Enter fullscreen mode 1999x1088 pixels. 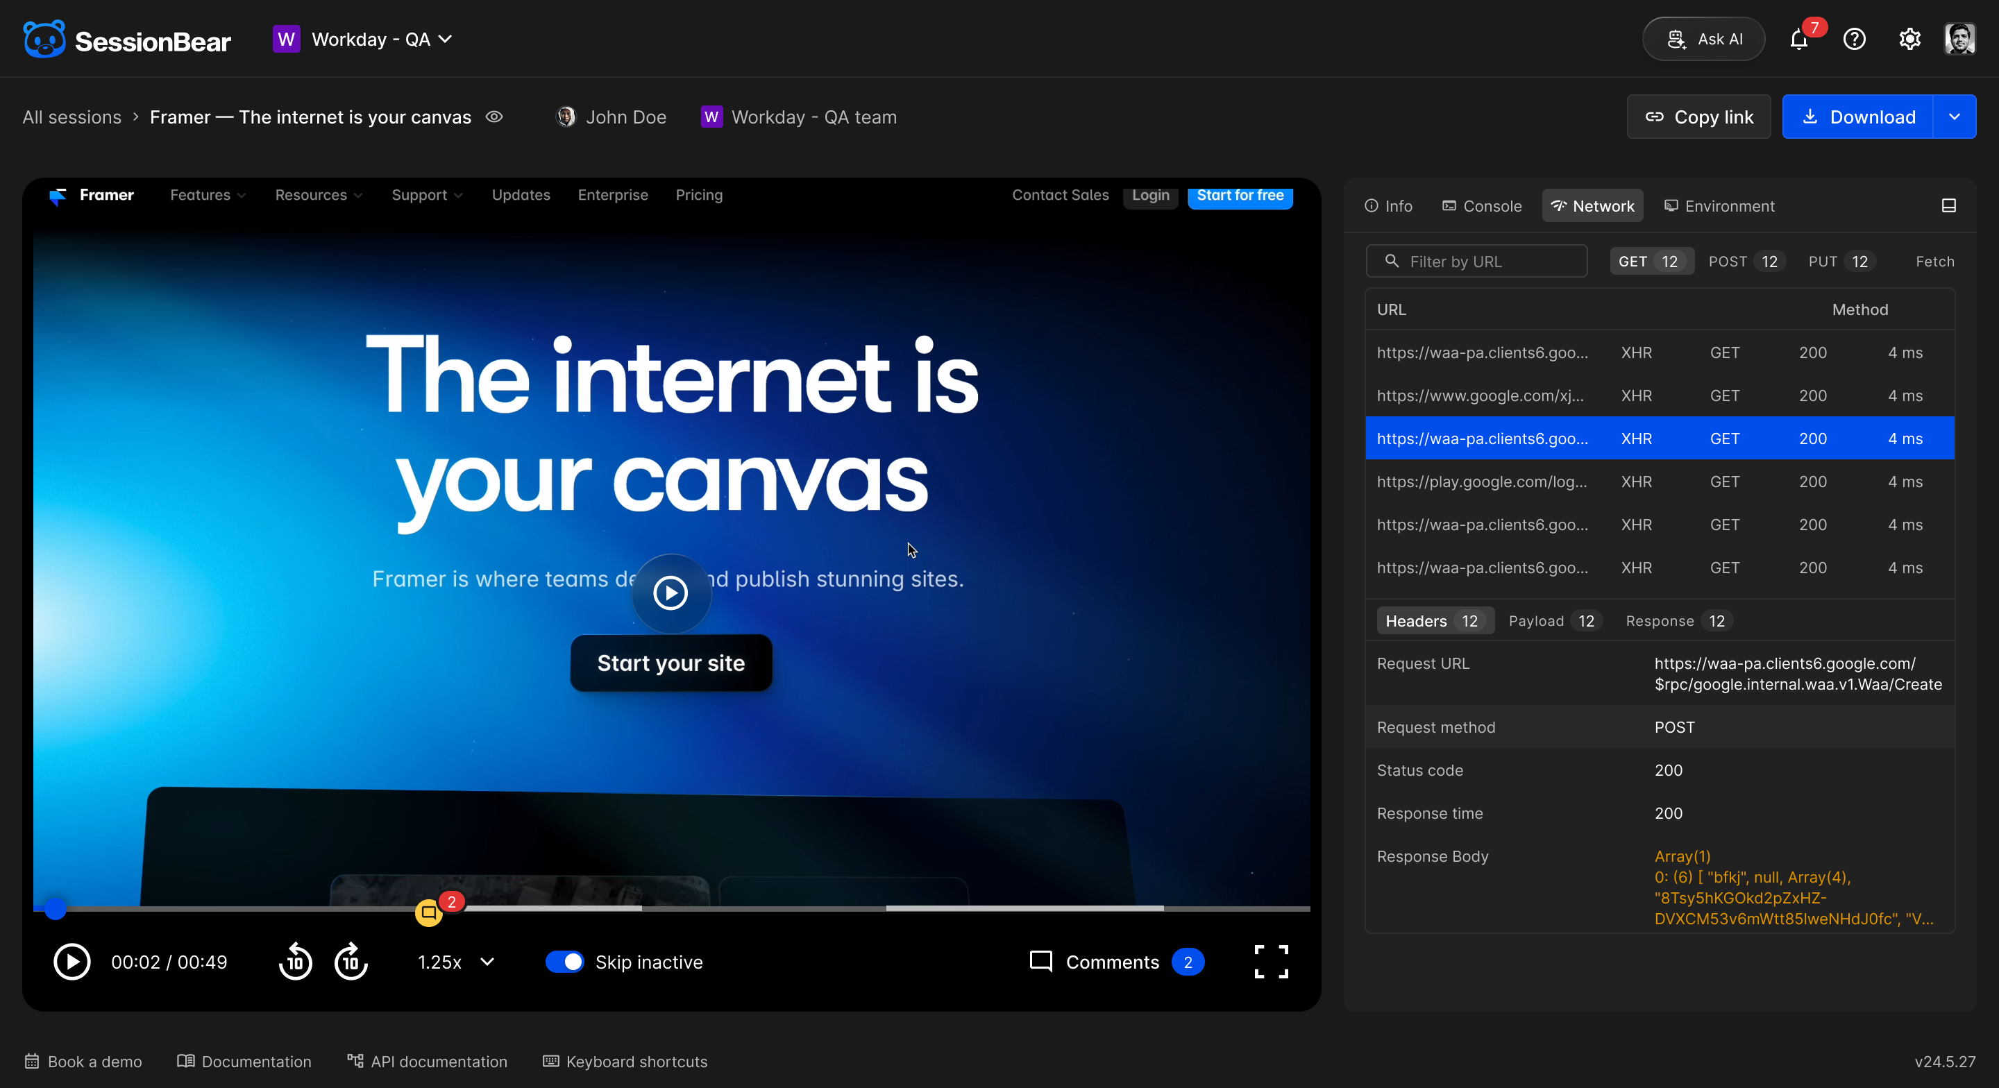pyautogui.click(x=1271, y=962)
